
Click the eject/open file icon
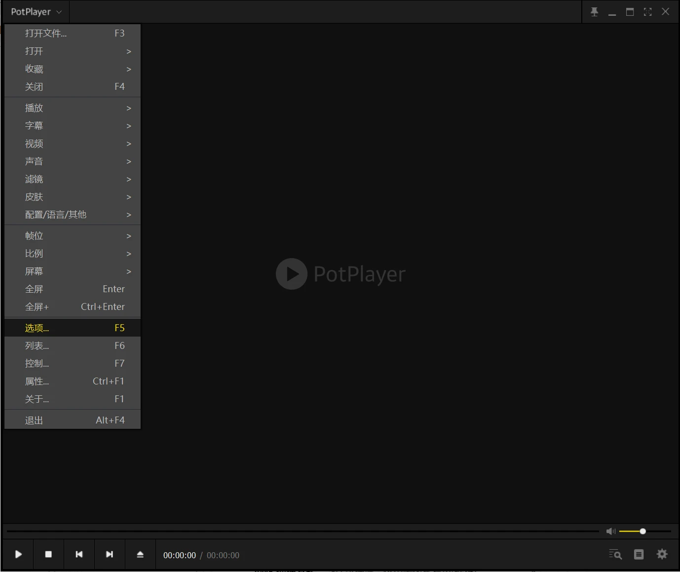(140, 554)
